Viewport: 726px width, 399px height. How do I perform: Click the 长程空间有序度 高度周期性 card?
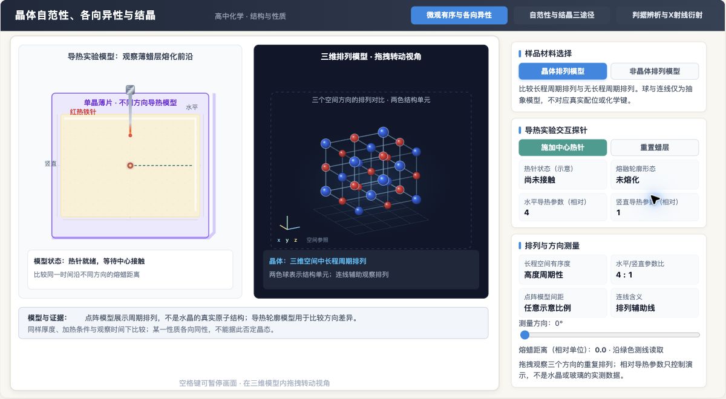pyautogui.click(x=563, y=269)
